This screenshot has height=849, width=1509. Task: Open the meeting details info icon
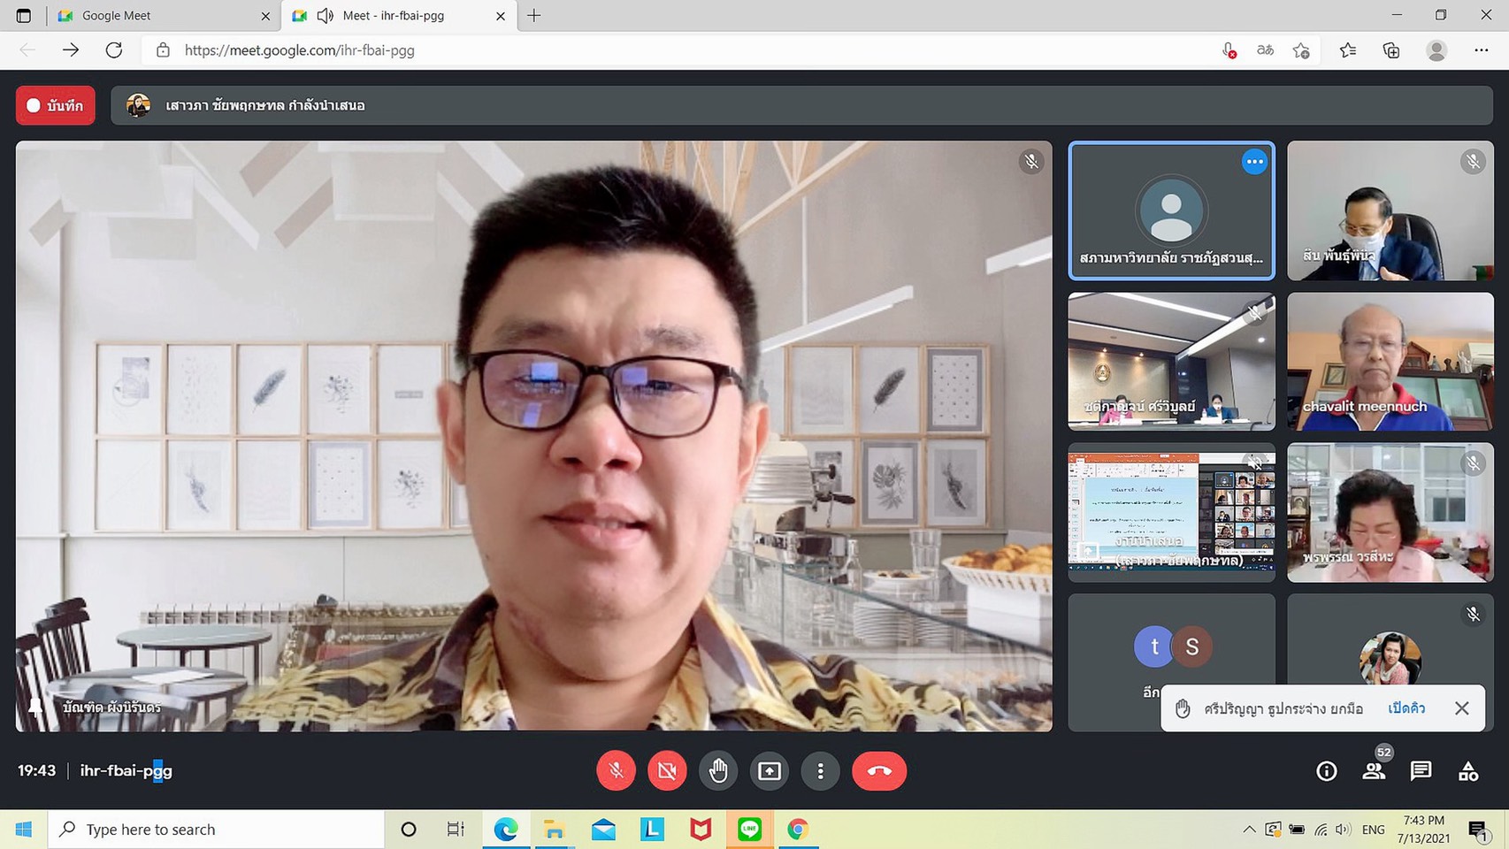(x=1326, y=771)
